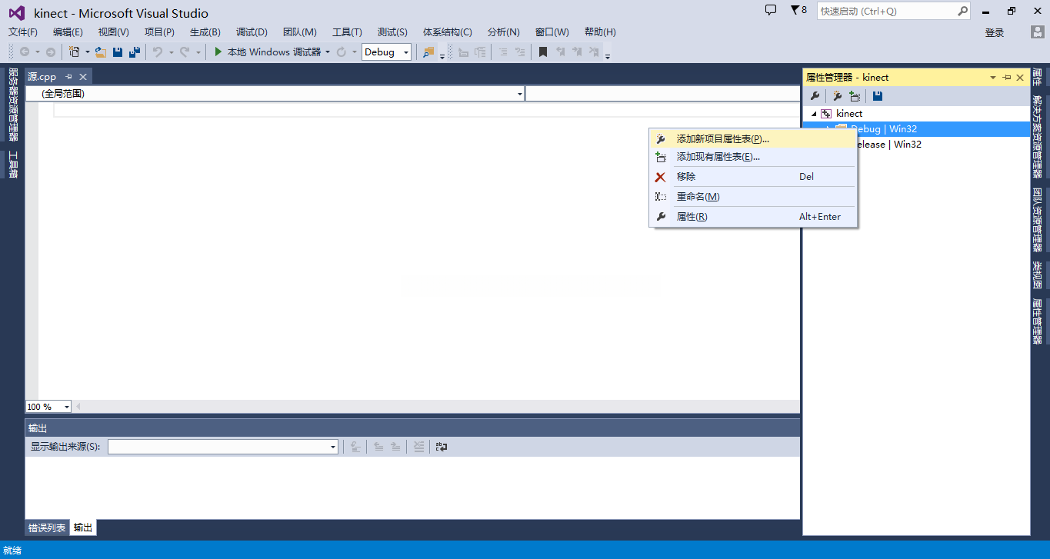Viewport: 1050px width, 559px height.
Task: Click the save icon in 属性管理器 toolbar
Action: [x=878, y=96]
